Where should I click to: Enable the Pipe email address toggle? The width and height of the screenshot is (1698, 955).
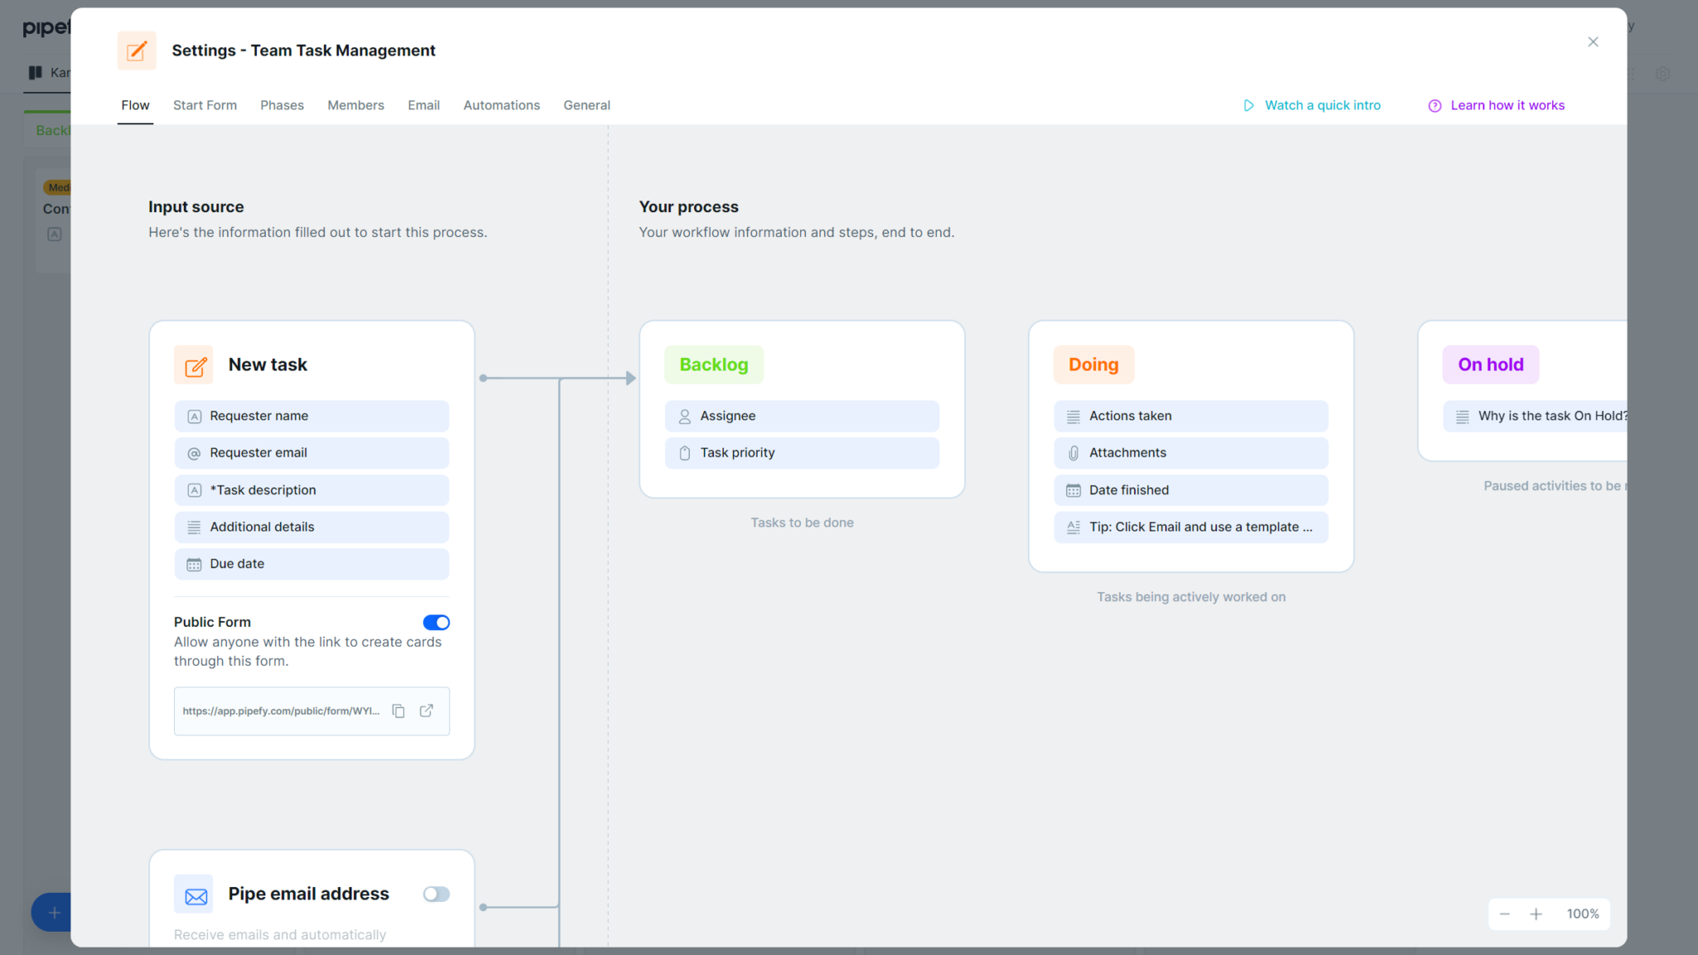coord(436,894)
